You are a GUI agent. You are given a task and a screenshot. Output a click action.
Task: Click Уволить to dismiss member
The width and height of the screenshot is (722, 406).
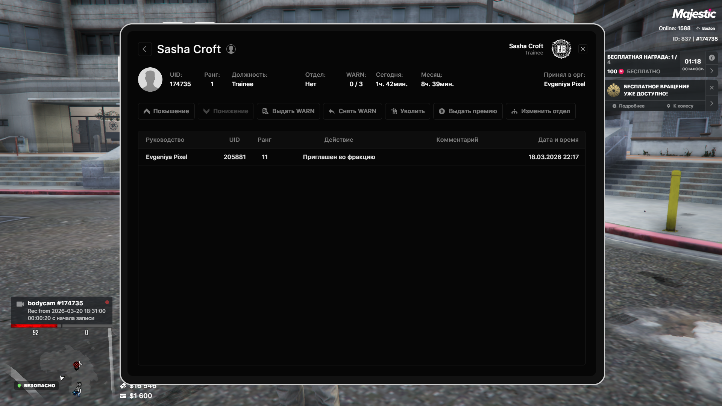point(407,111)
